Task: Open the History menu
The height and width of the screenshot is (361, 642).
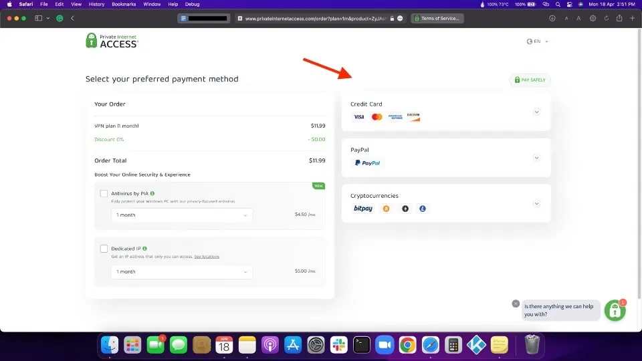Action: click(96, 4)
